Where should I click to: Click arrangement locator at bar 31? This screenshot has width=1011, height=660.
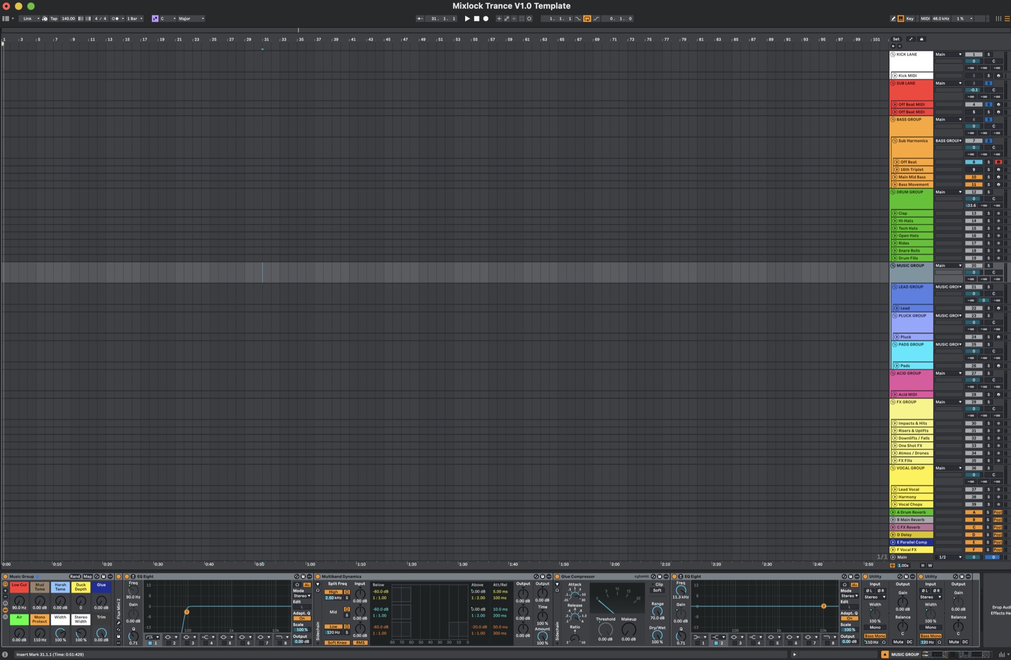click(x=262, y=49)
